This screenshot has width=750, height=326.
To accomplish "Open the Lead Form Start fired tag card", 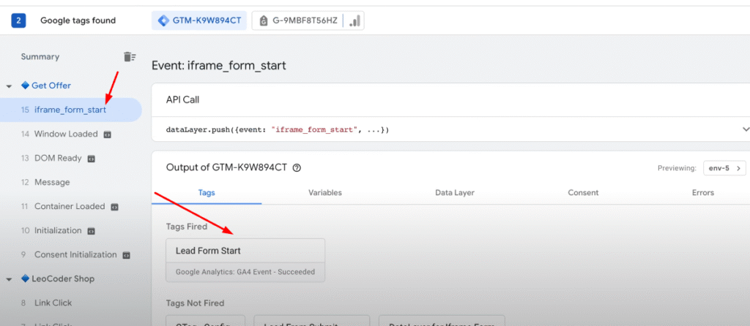I will [x=245, y=260].
